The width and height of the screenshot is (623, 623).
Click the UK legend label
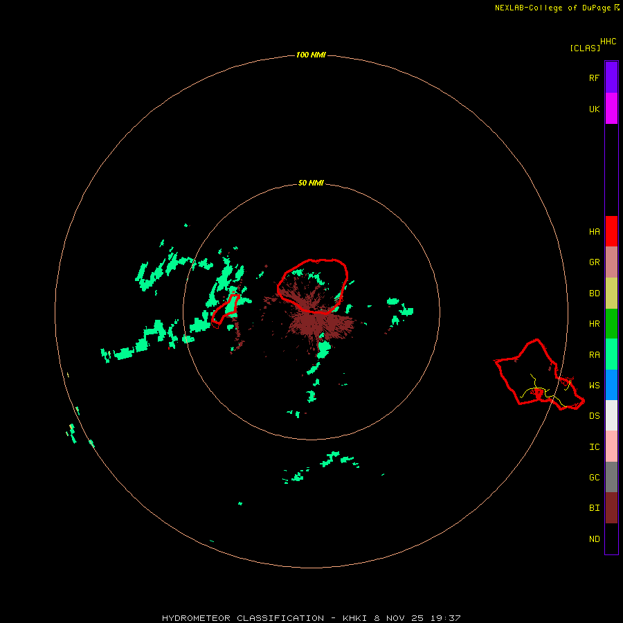coord(594,109)
